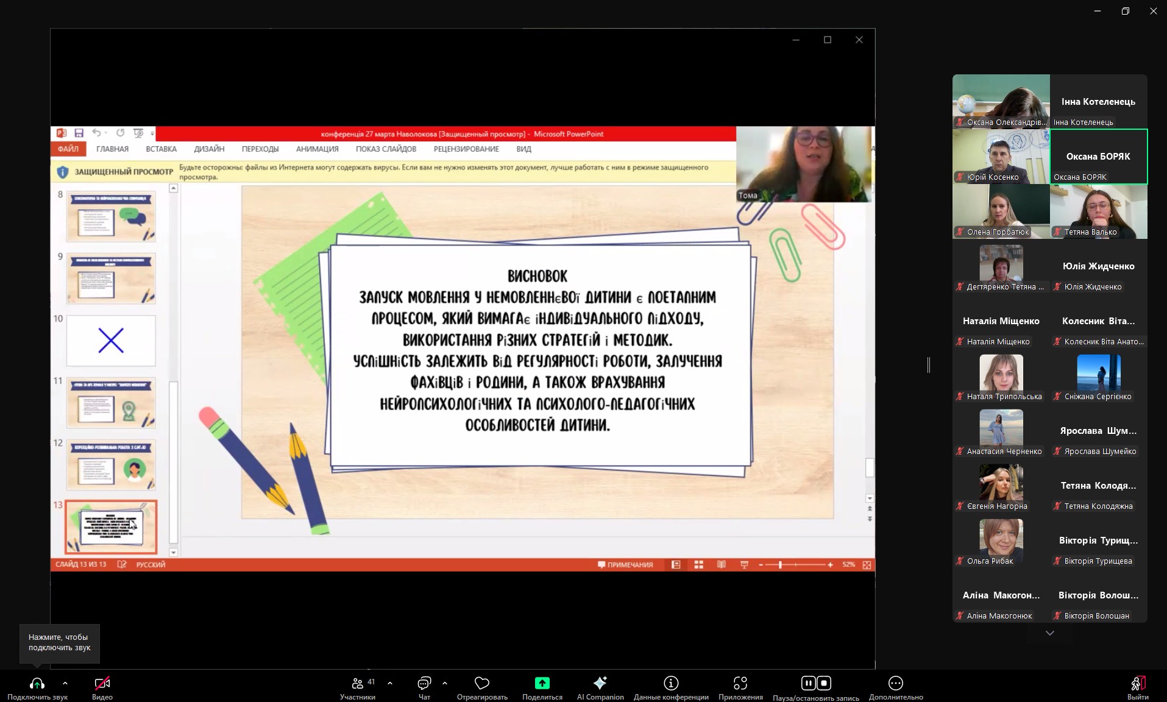Image resolution: width=1167 pixels, height=702 pixels.
Task: Open the Participants list
Action: click(x=358, y=683)
